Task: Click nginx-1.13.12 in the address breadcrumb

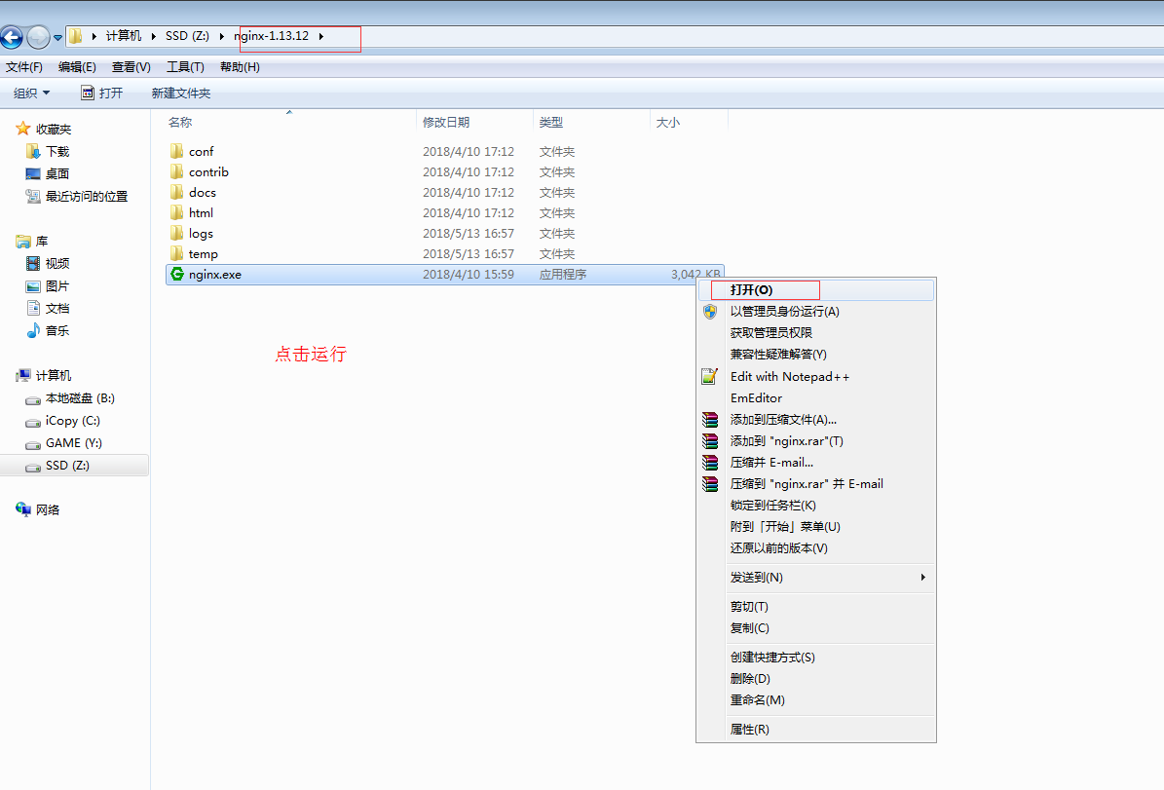Action: 272,36
